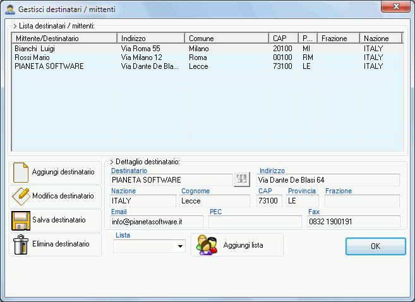Click the address cell Via Dante De Bla...
This screenshot has width=415, height=302.
pos(150,66)
